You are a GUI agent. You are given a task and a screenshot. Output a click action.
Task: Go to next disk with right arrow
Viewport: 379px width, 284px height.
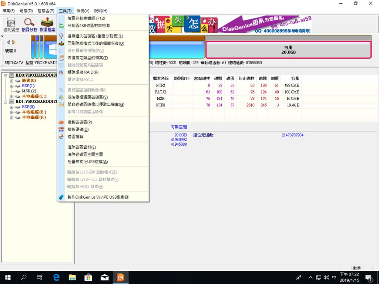[14, 42]
